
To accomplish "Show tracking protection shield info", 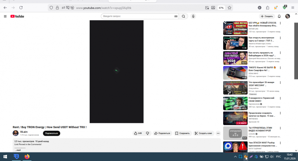I will coord(51,8).
